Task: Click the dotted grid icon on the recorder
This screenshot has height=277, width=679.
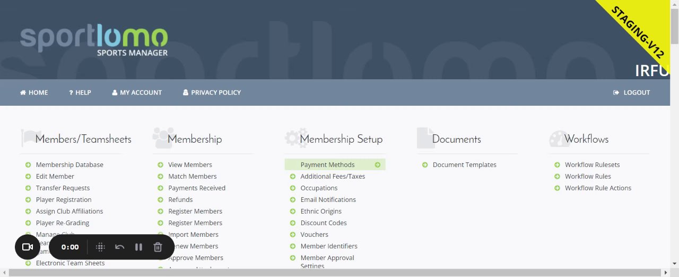Action: point(100,247)
